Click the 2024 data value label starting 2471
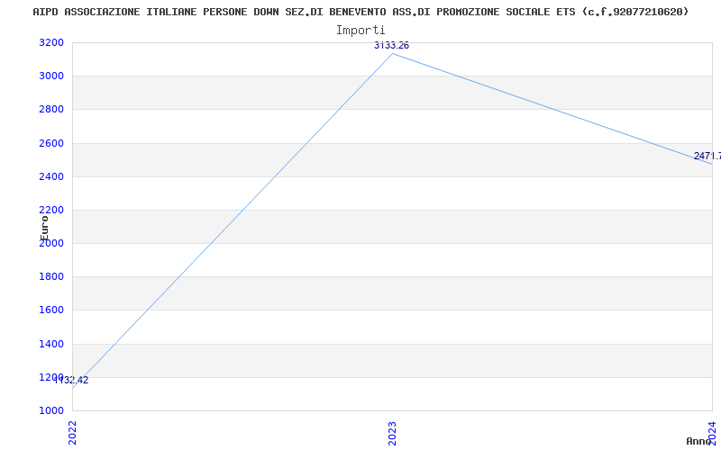This screenshot has height=450, width=721. coord(707,156)
